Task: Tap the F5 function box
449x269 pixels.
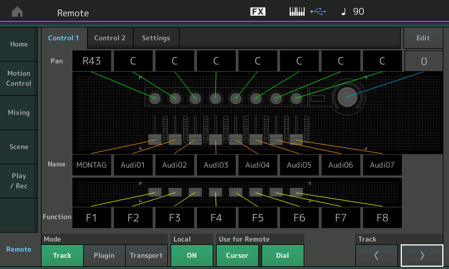Action: point(258,217)
